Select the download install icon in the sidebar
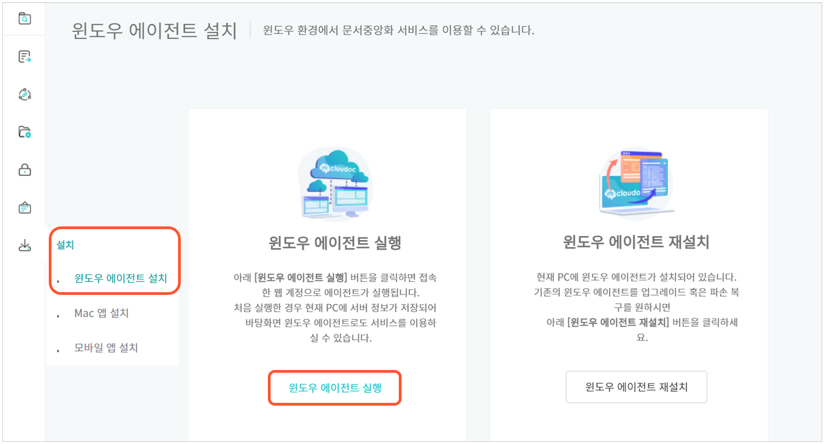 [25, 246]
